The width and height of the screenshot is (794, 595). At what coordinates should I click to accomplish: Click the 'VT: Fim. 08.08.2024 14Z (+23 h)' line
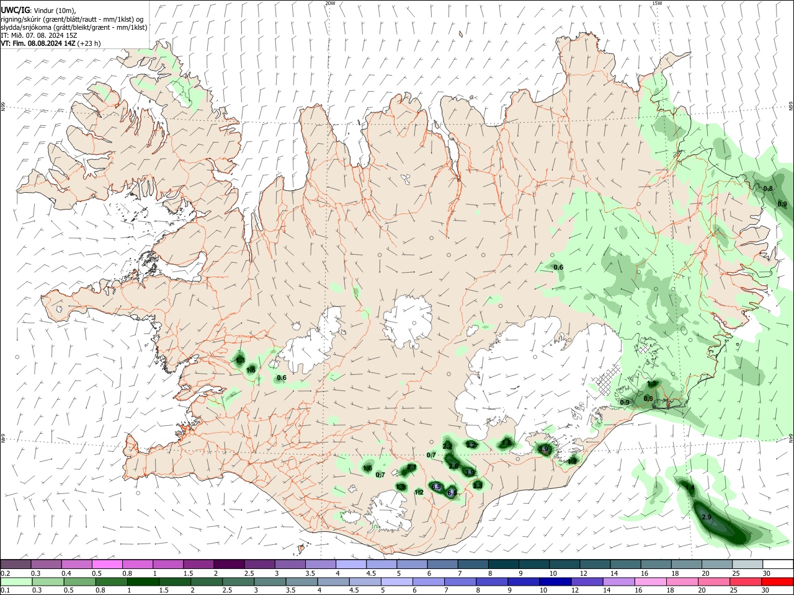pos(51,43)
